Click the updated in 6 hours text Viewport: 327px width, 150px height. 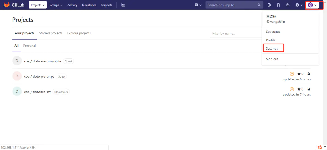297,79
